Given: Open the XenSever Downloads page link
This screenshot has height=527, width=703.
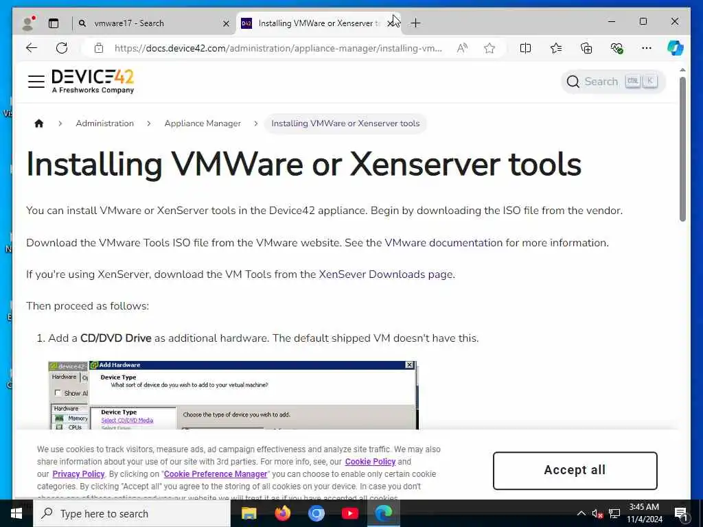Looking at the screenshot, I should pyautogui.click(x=386, y=274).
